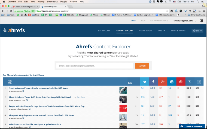This screenshot has width=207, height=129.
Task: Click the grid icon in table header
Action: pyautogui.click(x=199, y=82)
